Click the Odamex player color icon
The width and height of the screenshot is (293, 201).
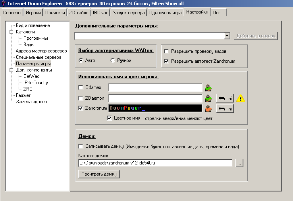click(x=207, y=88)
